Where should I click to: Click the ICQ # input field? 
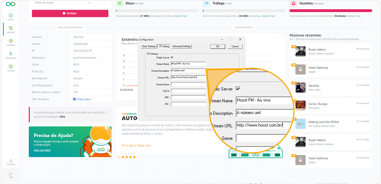tap(188, 91)
